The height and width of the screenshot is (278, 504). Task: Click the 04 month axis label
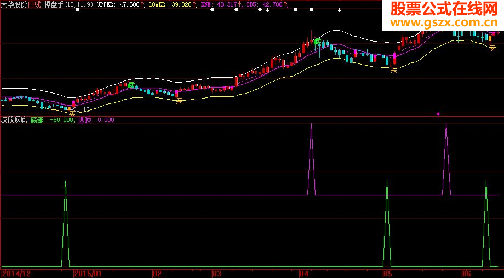pos(303,274)
